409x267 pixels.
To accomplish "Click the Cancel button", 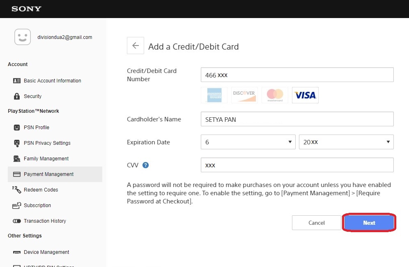I will tap(317, 223).
